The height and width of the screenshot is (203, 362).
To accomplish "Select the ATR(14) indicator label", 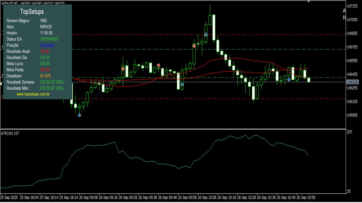I will point(10,133).
